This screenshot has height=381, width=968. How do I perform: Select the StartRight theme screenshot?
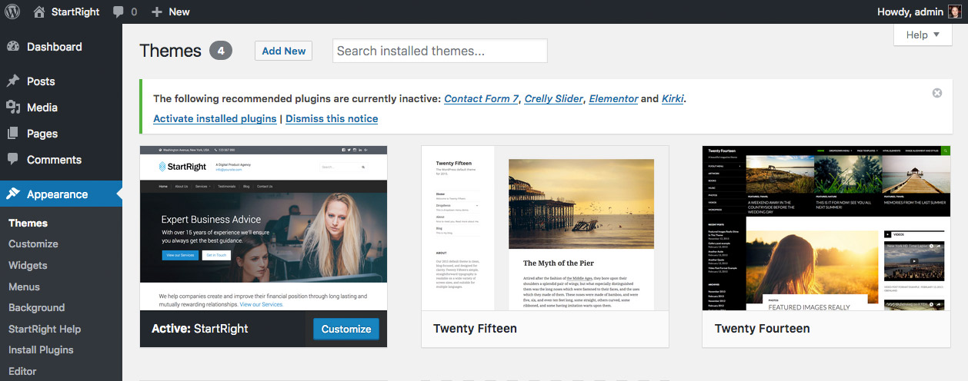[263, 227]
